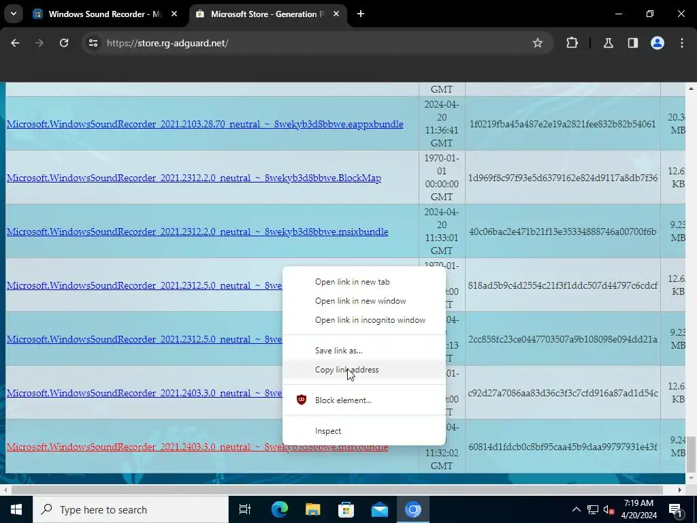Screen dimensions: 697x523
Task: Click the taskbar search box
Action: point(130,509)
